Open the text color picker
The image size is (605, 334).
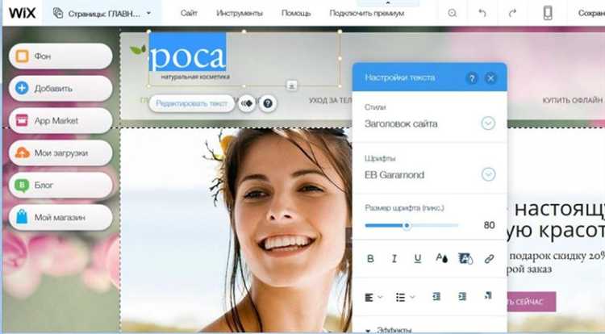[441, 258]
